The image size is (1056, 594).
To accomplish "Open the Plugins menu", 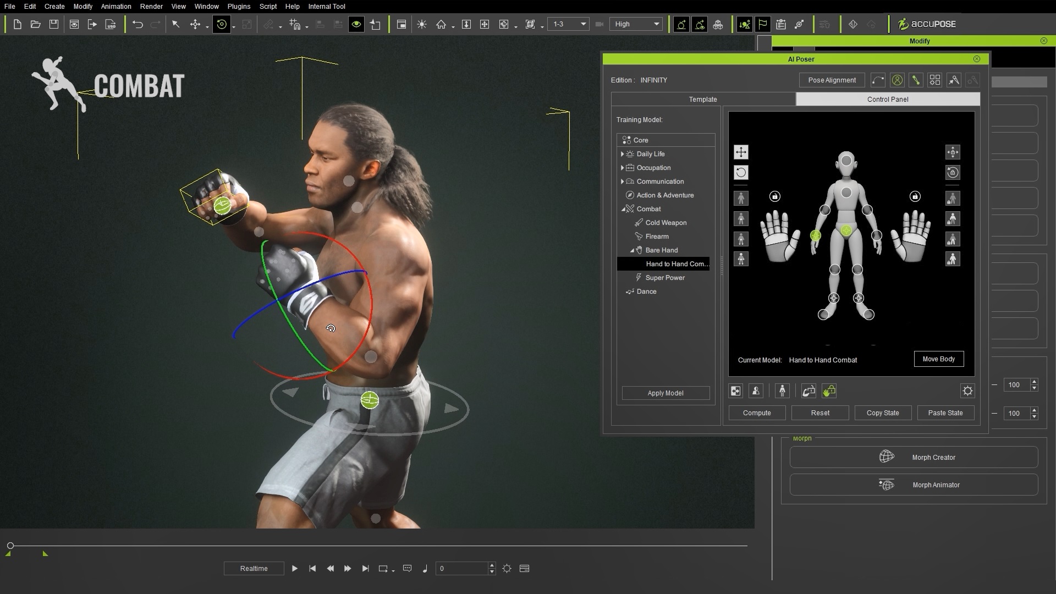I will point(239,7).
